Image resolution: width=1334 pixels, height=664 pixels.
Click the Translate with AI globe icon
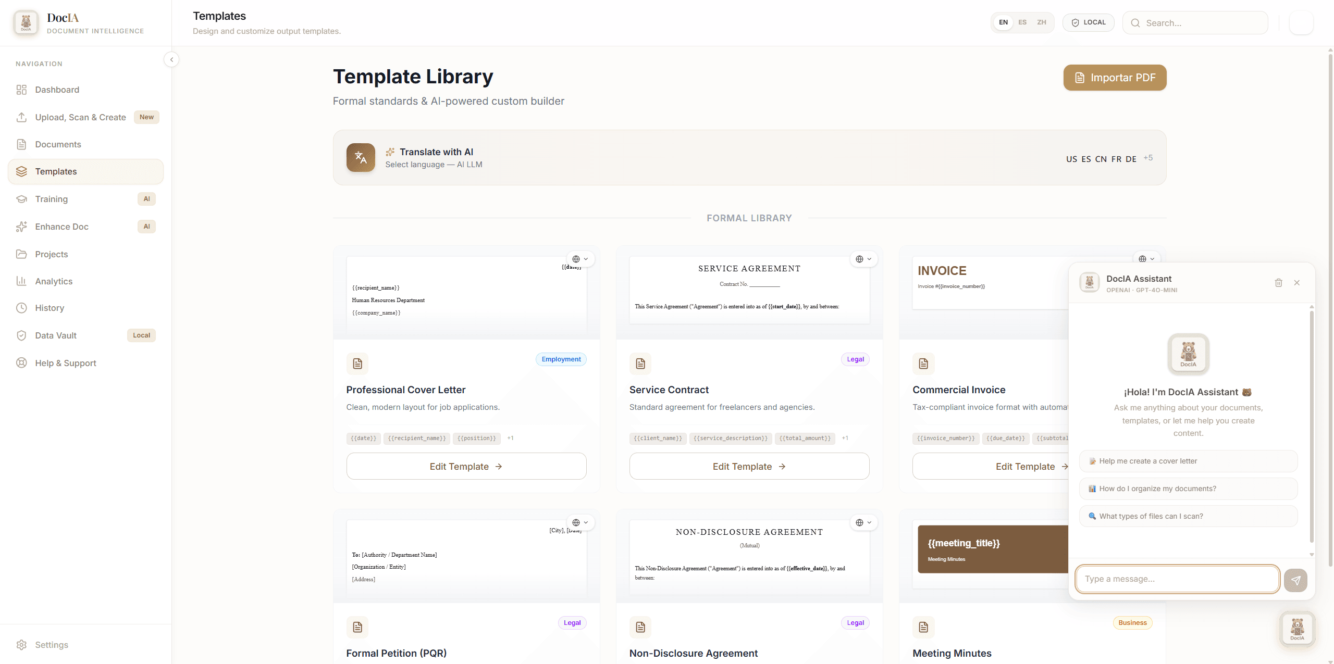360,157
